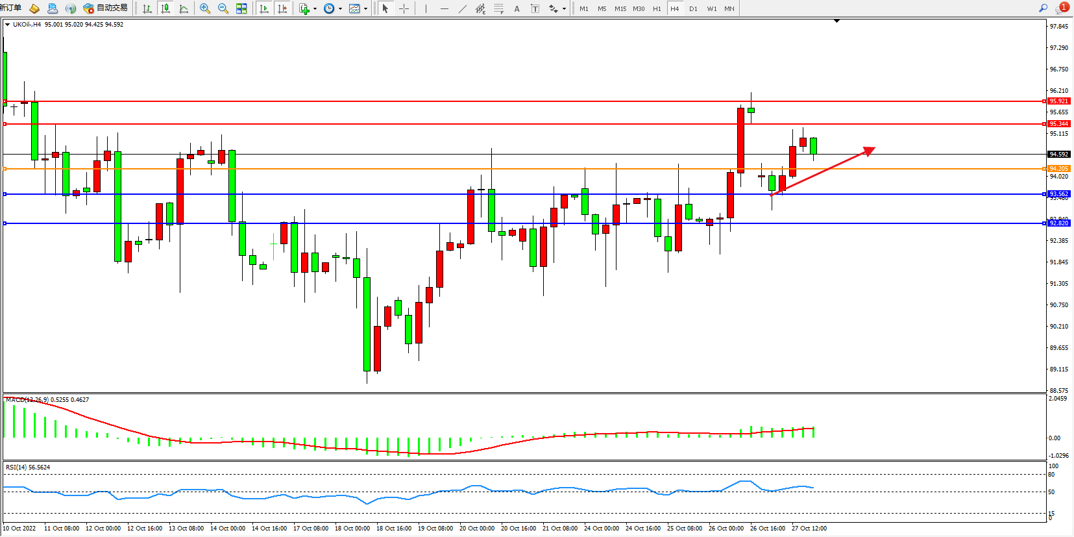The height and width of the screenshot is (537, 1074).
Task: Switch to the D1 timeframe
Action: pyautogui.click(x=693, y=8)
